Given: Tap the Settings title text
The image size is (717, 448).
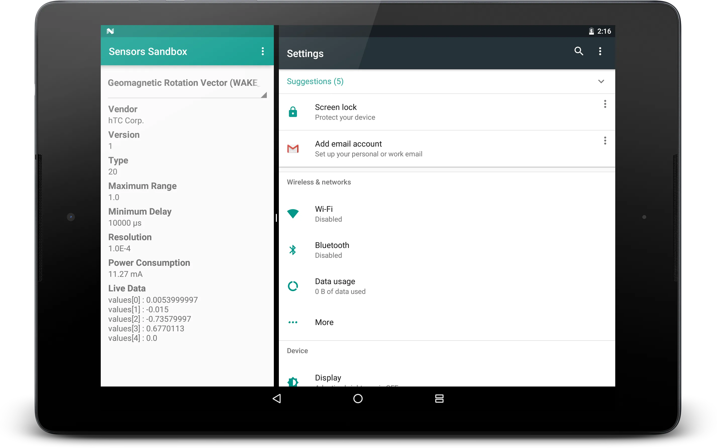Looking at the screenshot, I should pos(305,54).
